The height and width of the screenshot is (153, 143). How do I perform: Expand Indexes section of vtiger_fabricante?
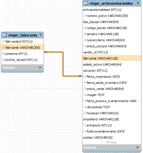(x=40, y=67)
